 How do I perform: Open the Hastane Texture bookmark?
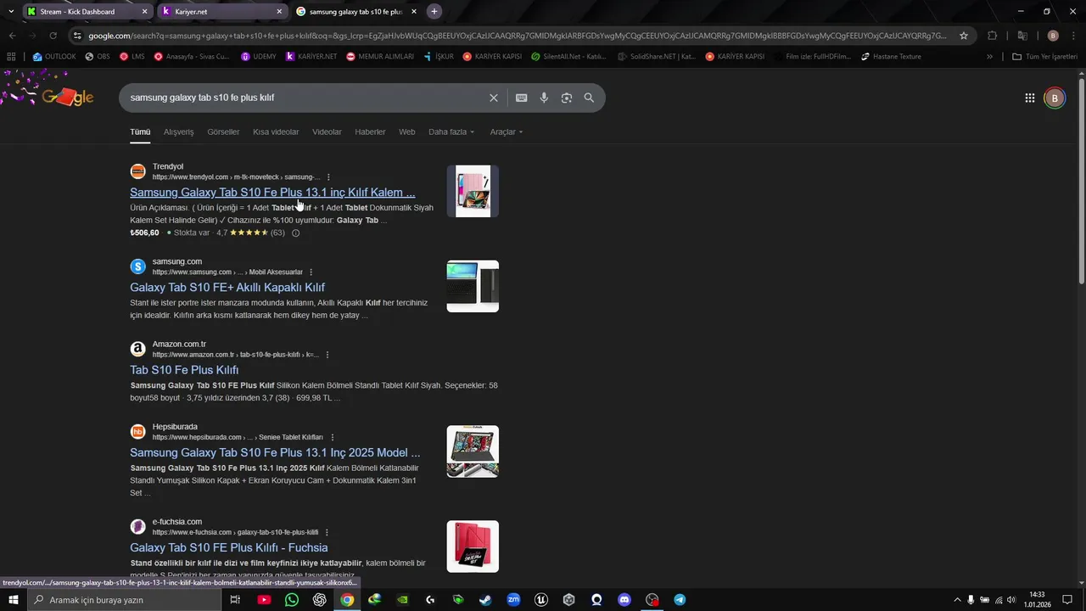[891, 57]
